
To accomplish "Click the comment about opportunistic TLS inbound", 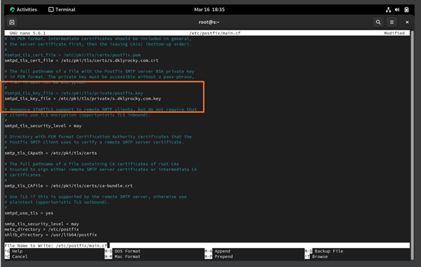I will click(x=78, y=115).
